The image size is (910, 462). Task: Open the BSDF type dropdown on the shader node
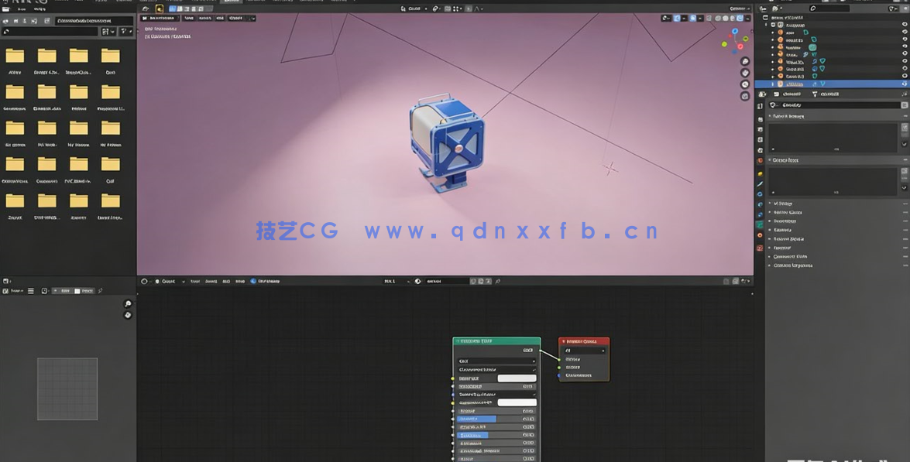pyautogui.click(x=496, y=361)
